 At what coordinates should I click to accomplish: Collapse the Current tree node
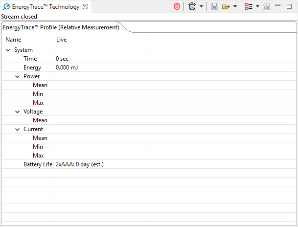coord(17,129)
